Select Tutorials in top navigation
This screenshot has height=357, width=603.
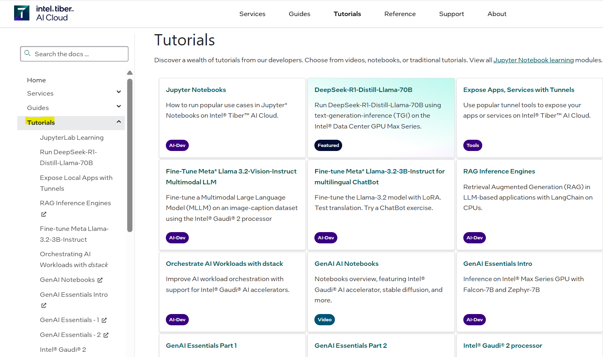click(347, 14)
